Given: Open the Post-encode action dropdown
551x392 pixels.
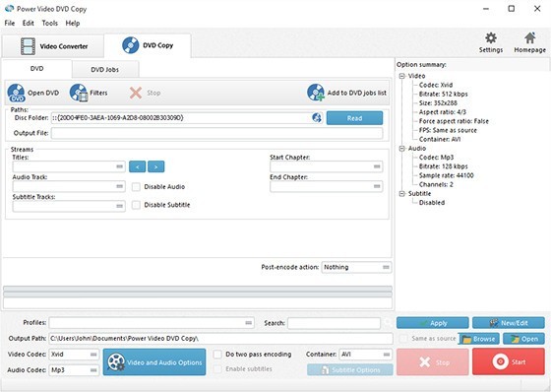Looking at the screenshot, I should 356,268.
